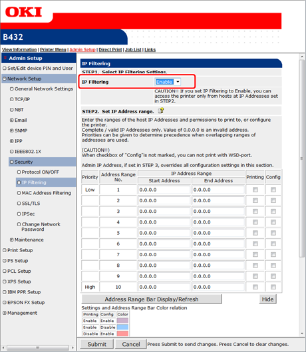Collapse the Admin Setup header arrow
The height and width of the screenshot is (352, 306).
coord(5,58)
